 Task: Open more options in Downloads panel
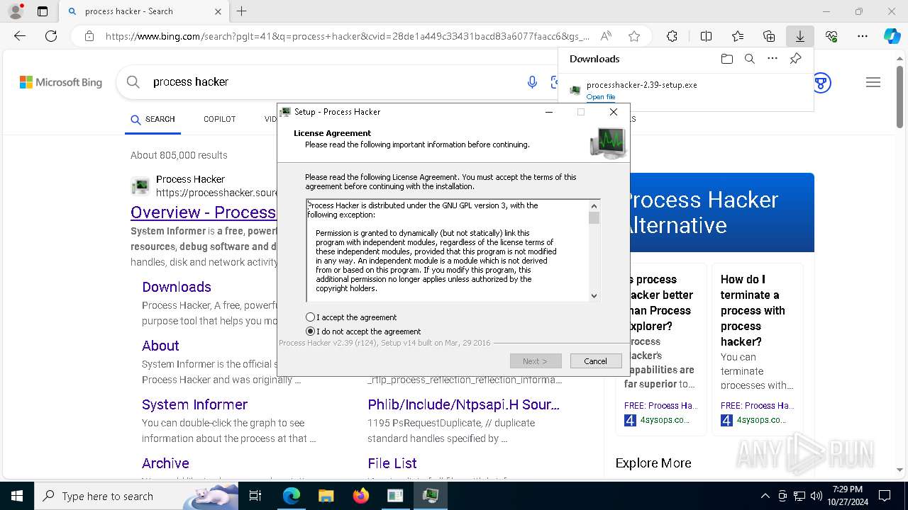coord(773,59)
